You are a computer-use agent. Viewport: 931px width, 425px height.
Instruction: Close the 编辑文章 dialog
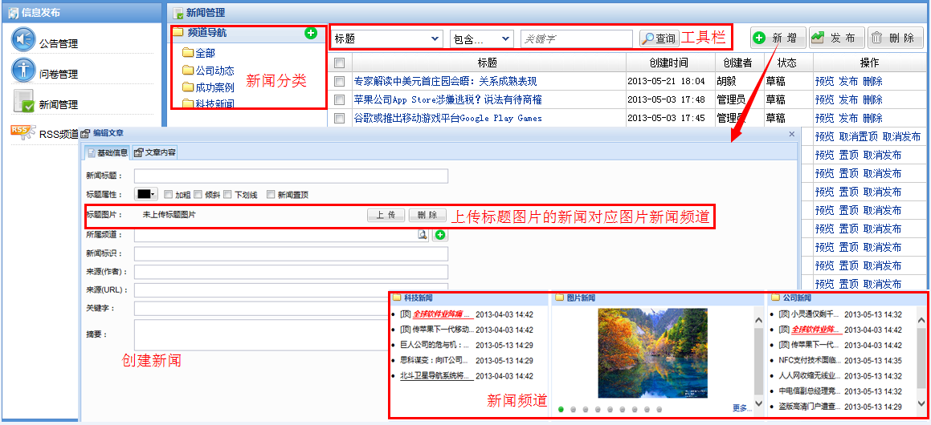[791, 135]
